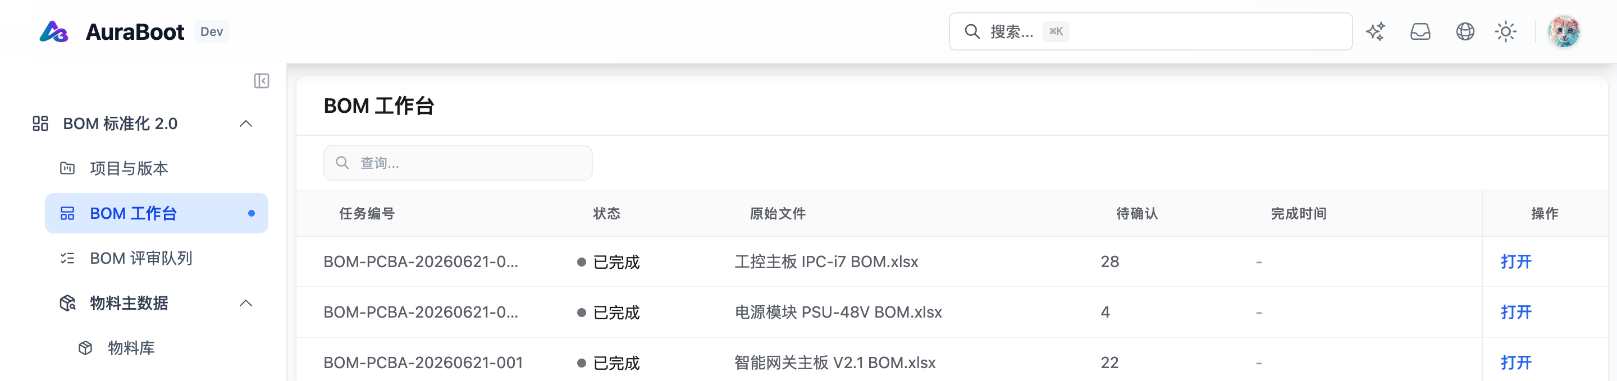Select BOM 工作台 sidebar item
Screen dimensions: 1617x381
tap(156, 213)
